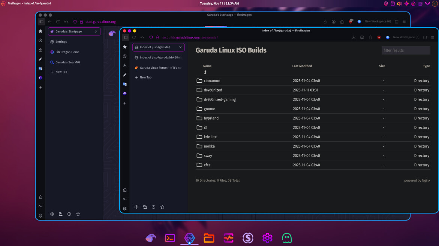439x246 pixels.
Task: Click the filter results input field
Action: pyautogui.click(x=406, y=50)
